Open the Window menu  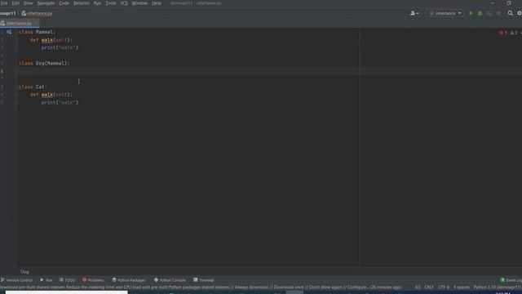click(139, 3)
